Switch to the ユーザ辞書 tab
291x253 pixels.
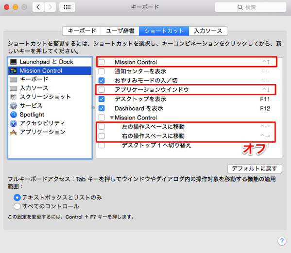click(x=120, y=31)
